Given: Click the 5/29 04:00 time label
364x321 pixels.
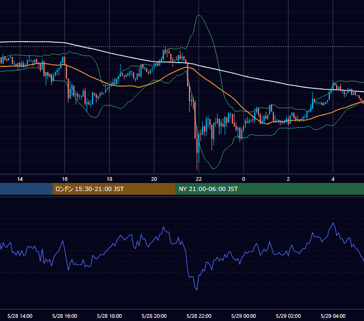Looking at the screenshot, I should point(333,316).
